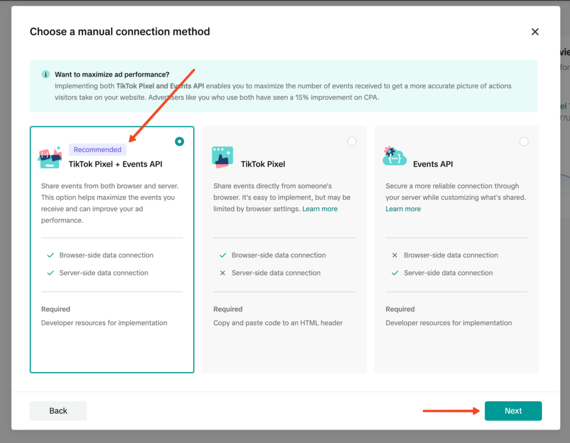Click 'Copy and paste code to an HTML header'
Image resolution: width=570 pixels, height=443 pixels.
(x=278, y=323)
